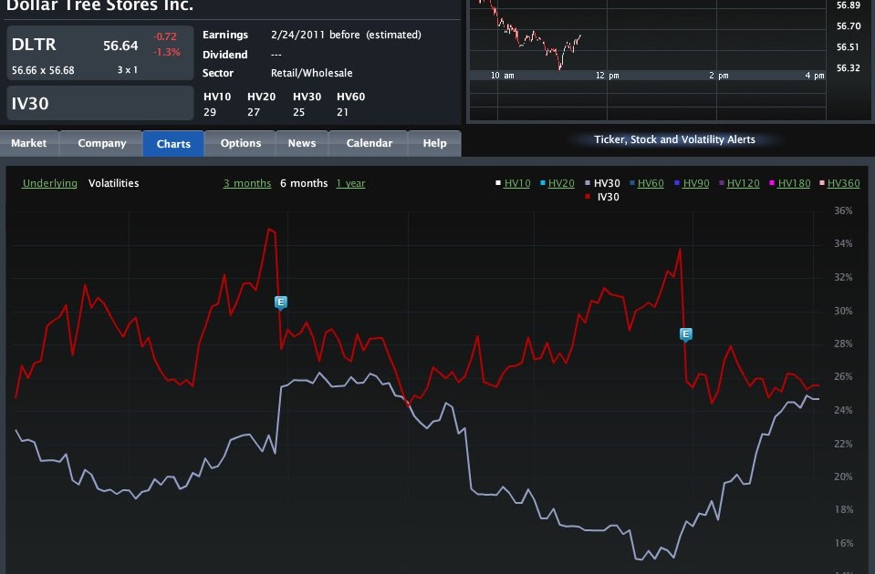Switch chart range to 3 months

247,183
